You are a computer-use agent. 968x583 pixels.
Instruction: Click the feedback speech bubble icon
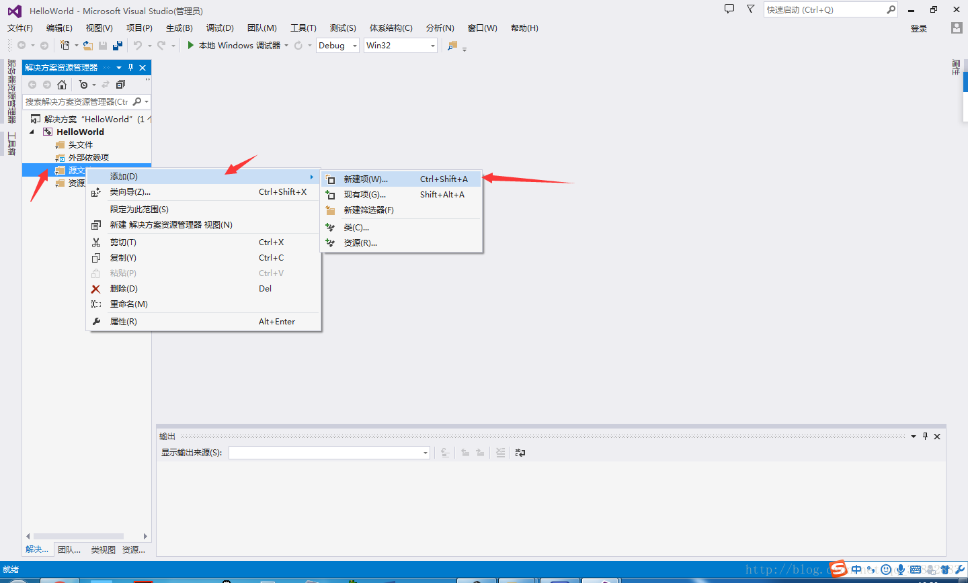pyautogui.click(x=729, y=9)
